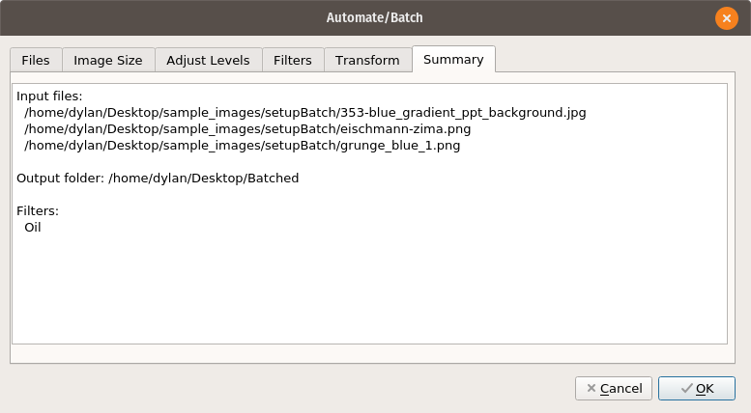Open the Transform tab
This screenshot has width=751, height=413.
[x=367, y=60]
